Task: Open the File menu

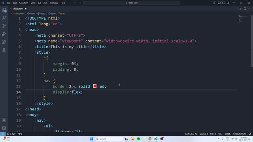Action: pyautogui.click(x=9, y=3)
